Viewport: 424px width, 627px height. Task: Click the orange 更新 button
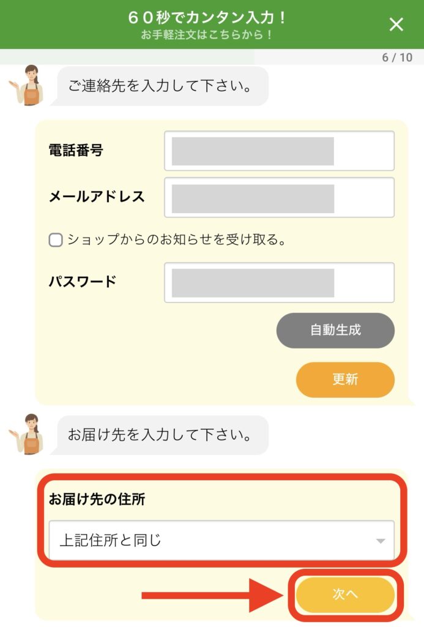click(x=345, y=380)
